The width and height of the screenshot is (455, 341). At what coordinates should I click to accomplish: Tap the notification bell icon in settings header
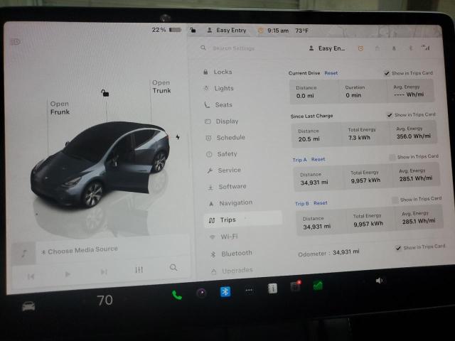click(x=394, y=48)
